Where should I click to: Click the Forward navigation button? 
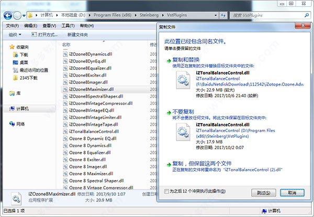[x=17, y=15]
